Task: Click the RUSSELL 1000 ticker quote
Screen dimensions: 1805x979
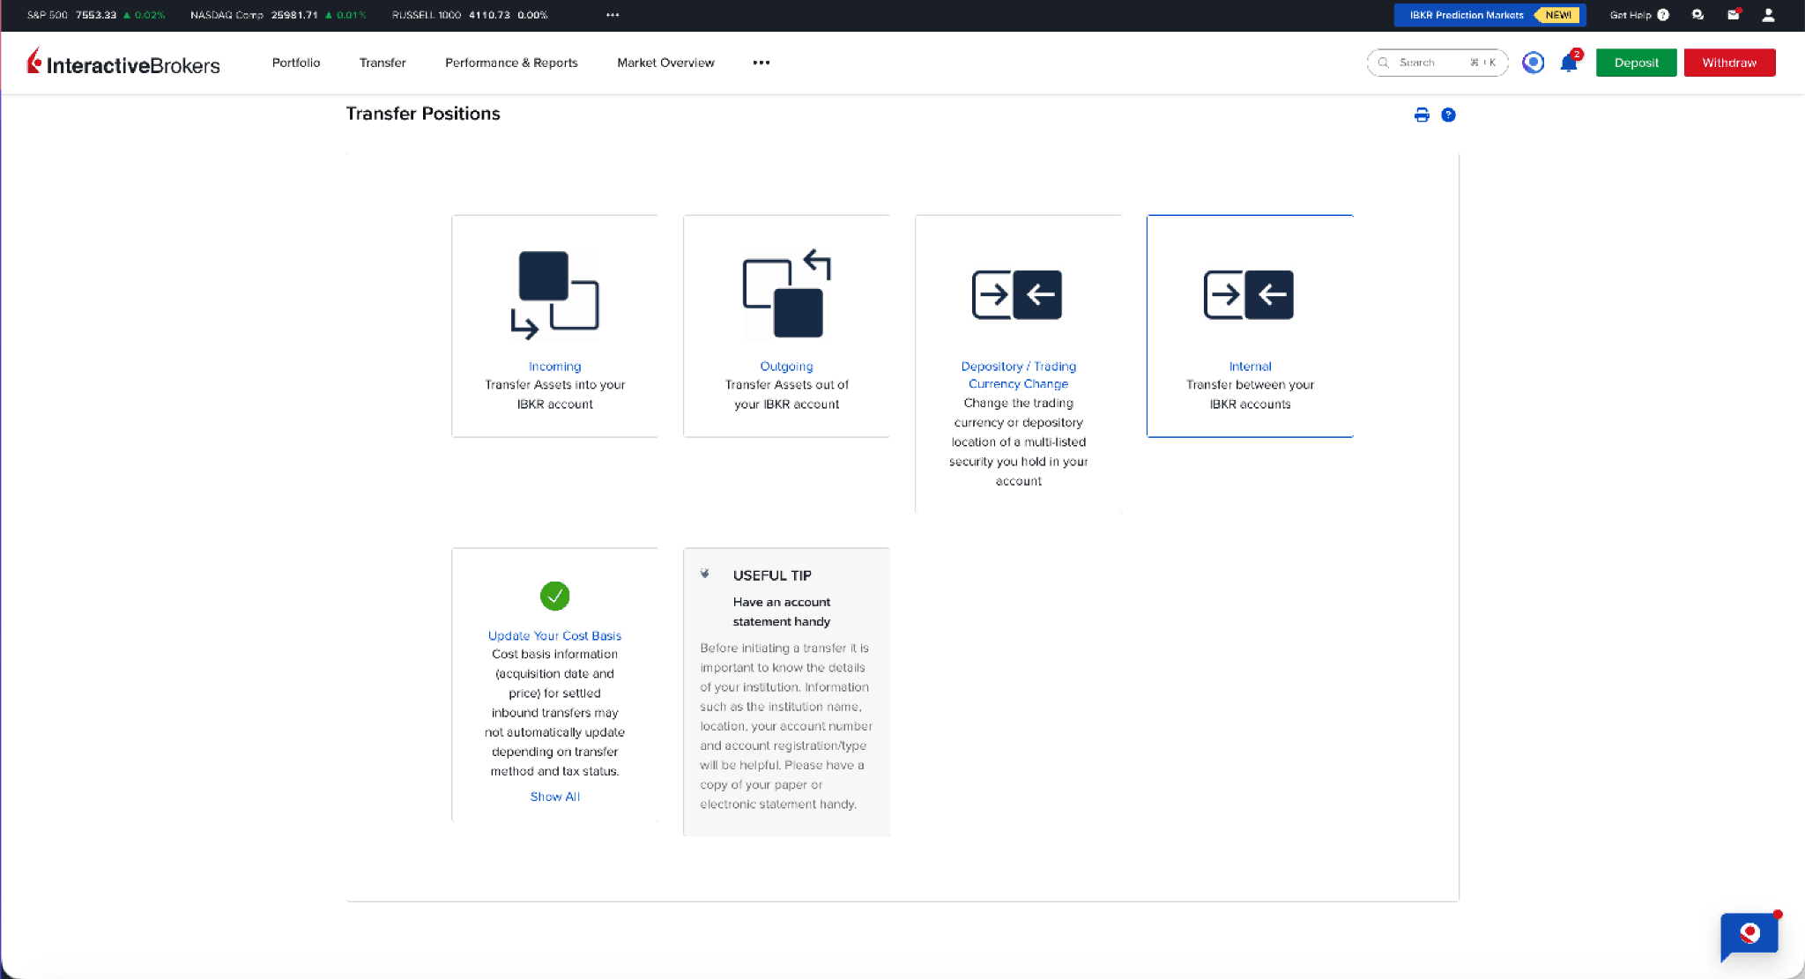Action: pyautogui.click(x=470, y=15)
